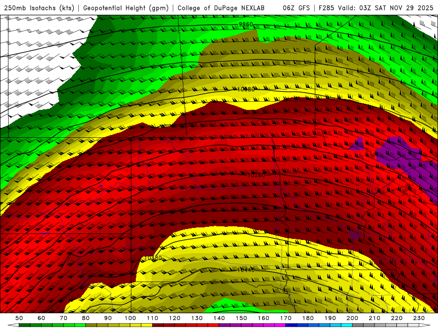Click the 60 value on the color scale
Screen dimensions: 438x328
(x=42, y=318)
